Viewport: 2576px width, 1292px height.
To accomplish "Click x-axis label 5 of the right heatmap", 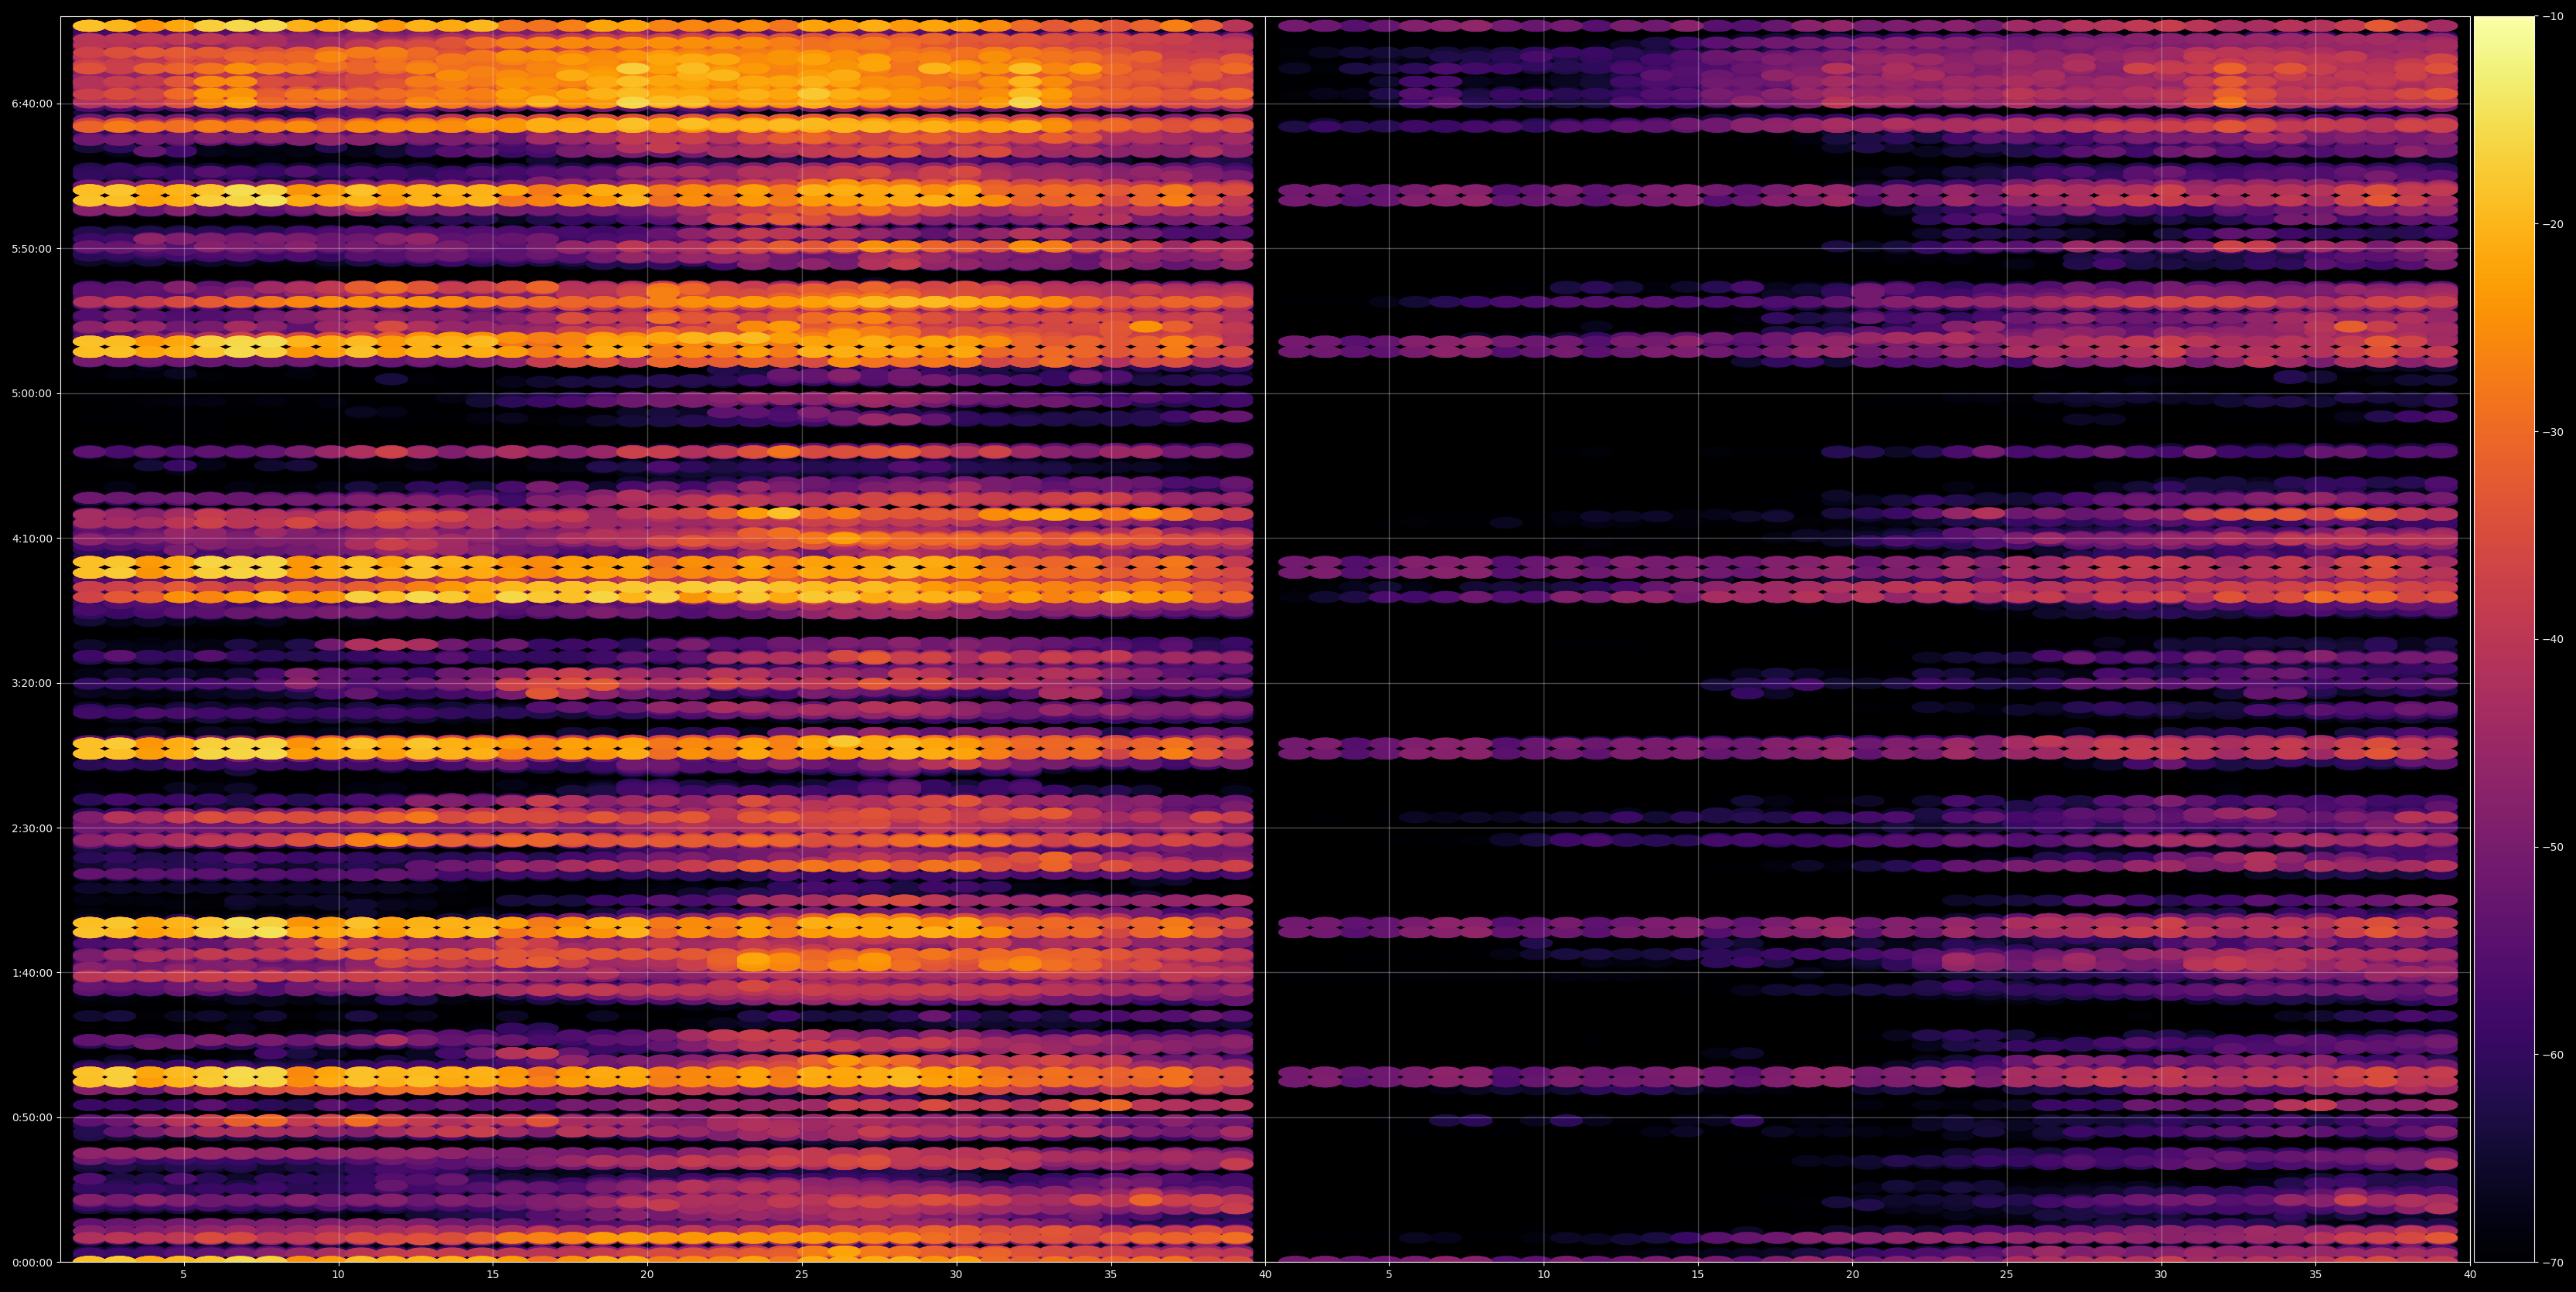I will [x=1388, y=1275].
